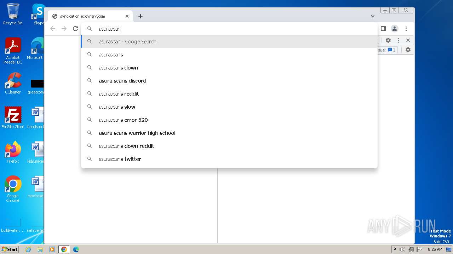Choose 'asurascans down' suggestion

pyautogui.click(x=229, y=68)
